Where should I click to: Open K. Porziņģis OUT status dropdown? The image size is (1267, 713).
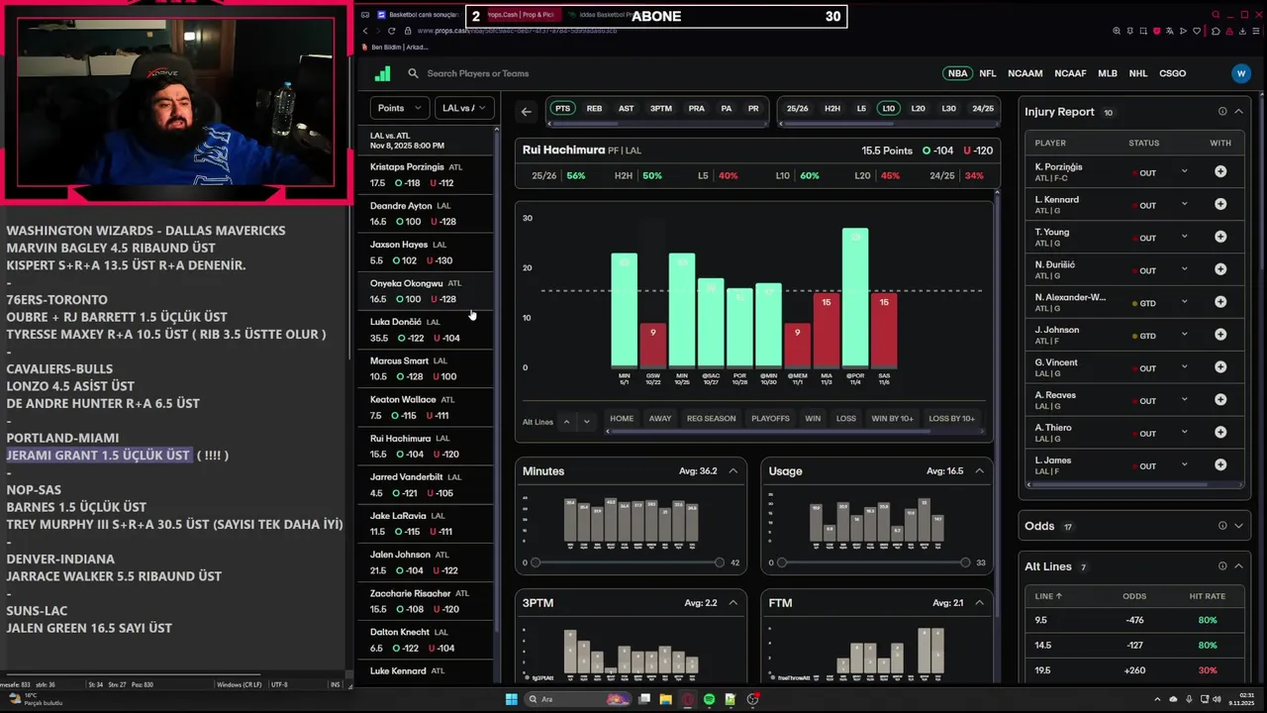point(1184,172)
